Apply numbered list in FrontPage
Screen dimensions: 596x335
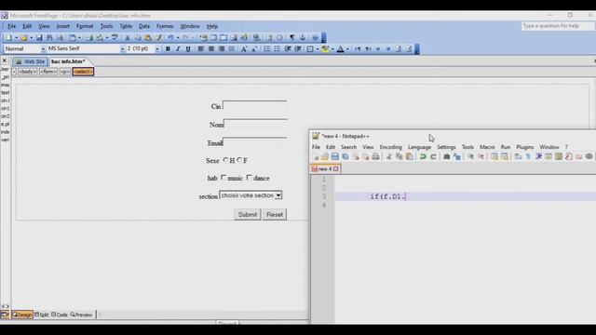coord(267,49)
